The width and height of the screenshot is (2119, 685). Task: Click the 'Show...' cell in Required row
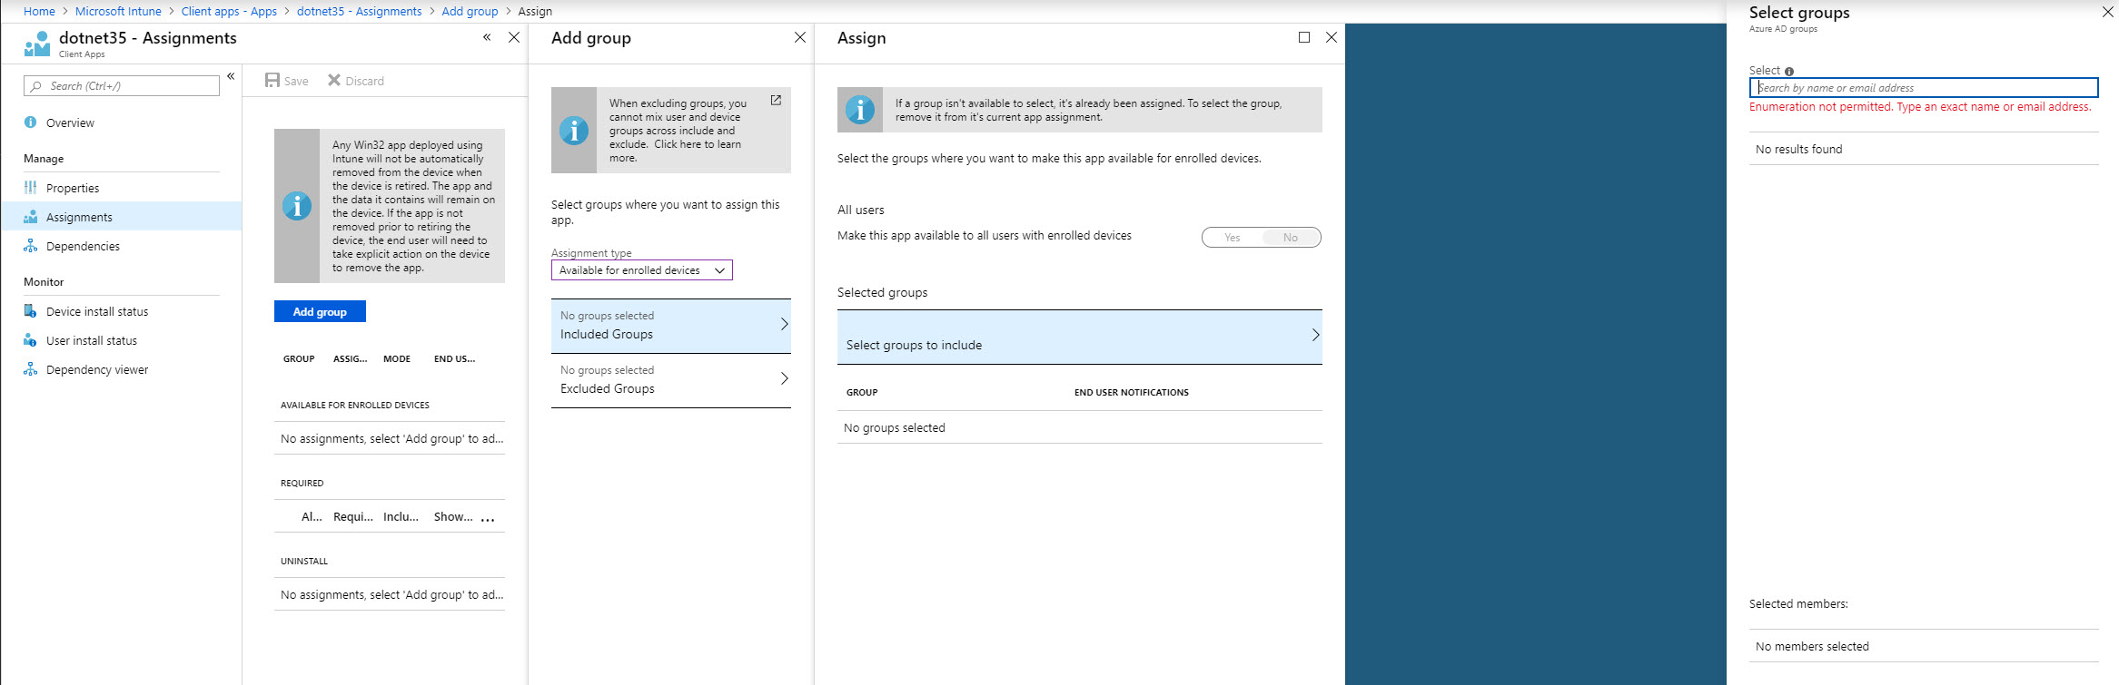pos(452,517)
